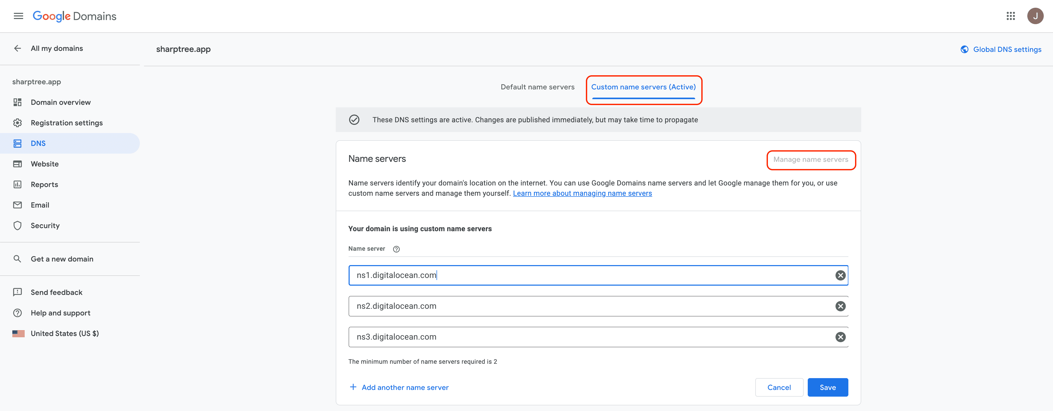Viewport: 1053px width, 411px height.
Task: Go to the Website section
Action: click(70, 164)
